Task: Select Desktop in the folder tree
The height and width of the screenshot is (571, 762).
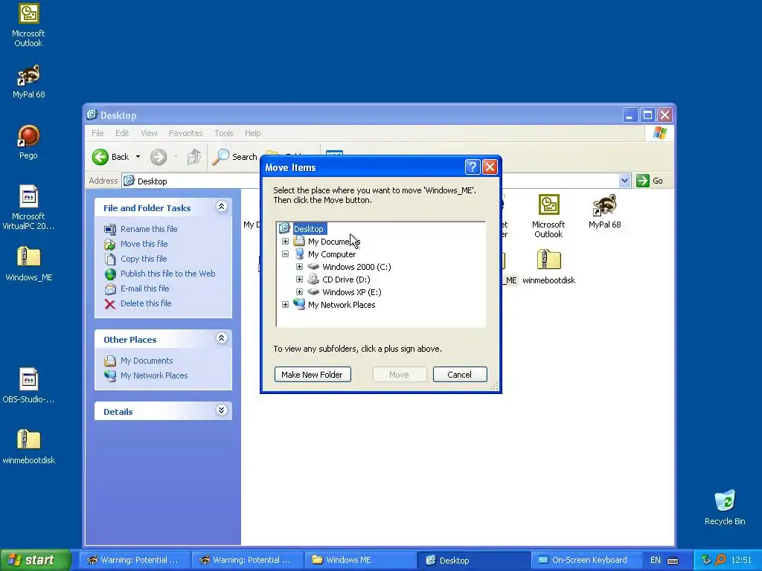Action: click(308, 229)
